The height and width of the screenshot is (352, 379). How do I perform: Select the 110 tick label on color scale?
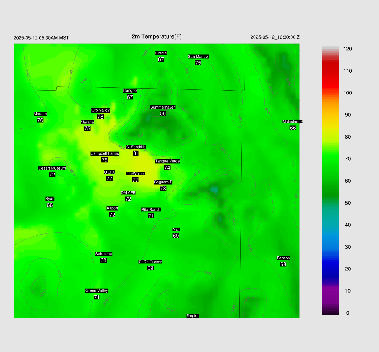pos(348,71)
